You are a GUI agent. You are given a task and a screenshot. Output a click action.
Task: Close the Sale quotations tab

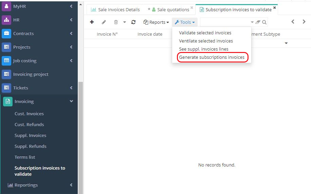(x=192, y=8)
